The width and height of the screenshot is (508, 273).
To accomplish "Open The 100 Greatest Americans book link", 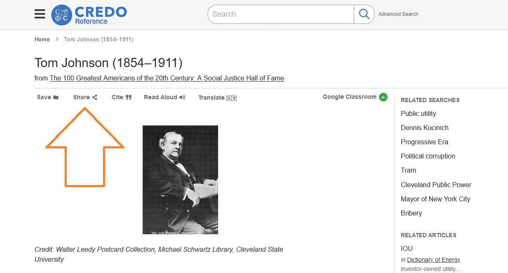I will point(167,78).
